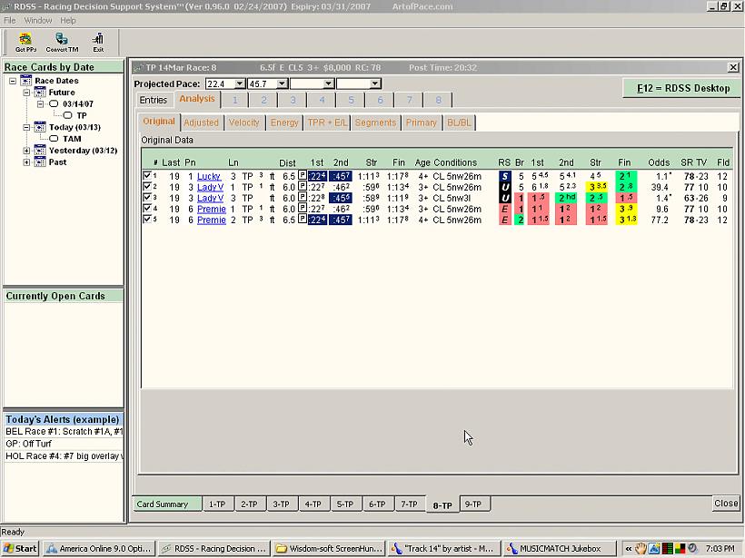
Task: Uncheck the row 2 Lady V checkbox
Action: tap(147, 187)
